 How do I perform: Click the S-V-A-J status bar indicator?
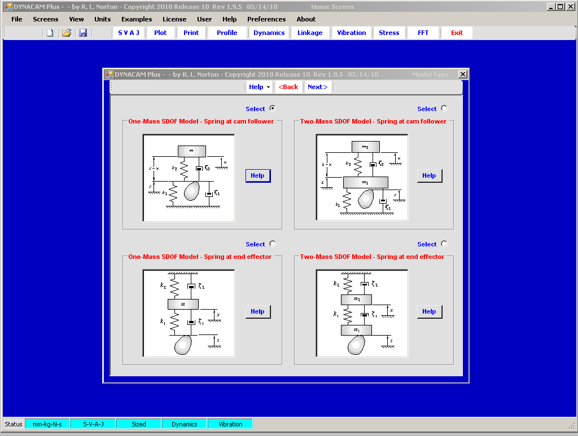click(x=93, y=424)
